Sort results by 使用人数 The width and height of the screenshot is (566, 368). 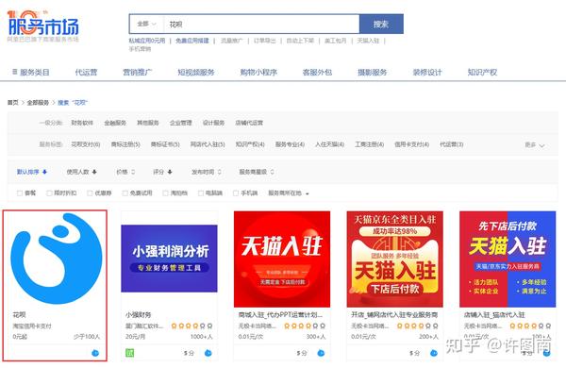(x=81, y=172)
